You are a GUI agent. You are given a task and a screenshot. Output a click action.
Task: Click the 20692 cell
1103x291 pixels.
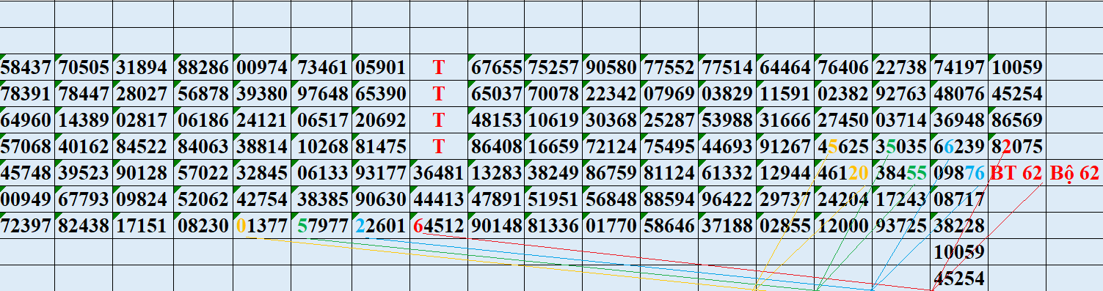(x=380, y=120)
